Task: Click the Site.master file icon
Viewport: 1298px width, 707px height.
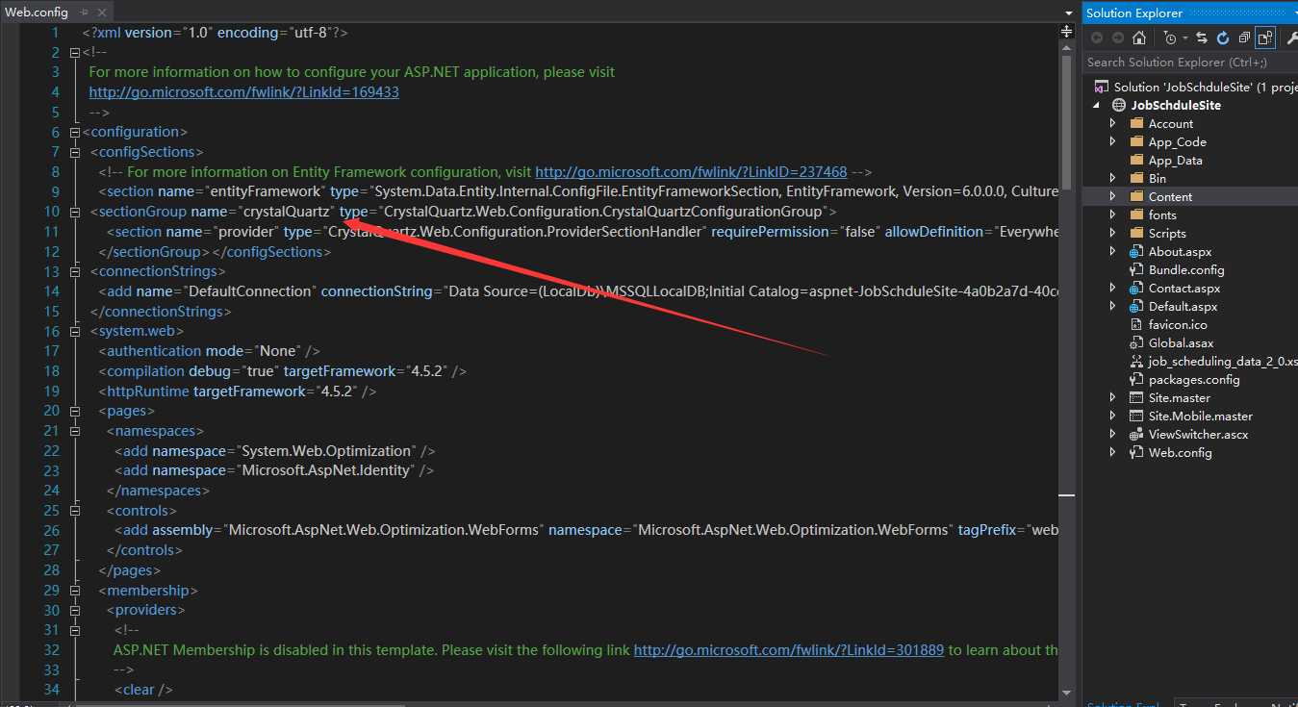Action: pyautogui.click(x=1135, y=397)
